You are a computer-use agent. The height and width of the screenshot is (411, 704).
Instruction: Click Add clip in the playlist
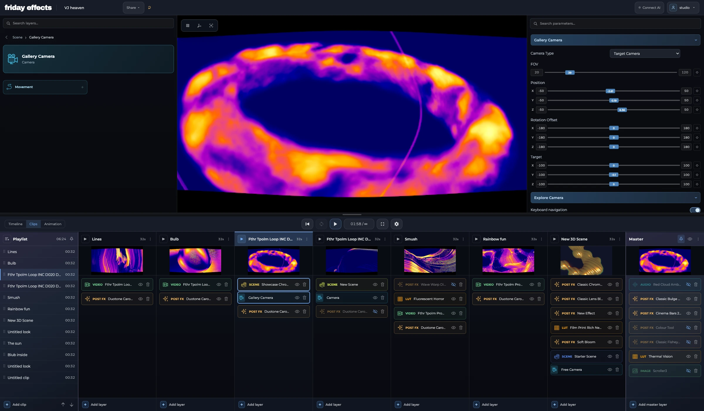tap(16, 405)
